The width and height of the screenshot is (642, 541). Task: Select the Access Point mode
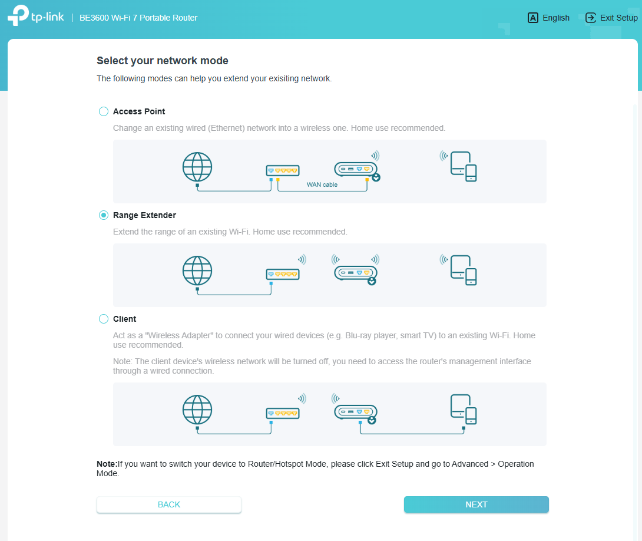click(103, 111)
